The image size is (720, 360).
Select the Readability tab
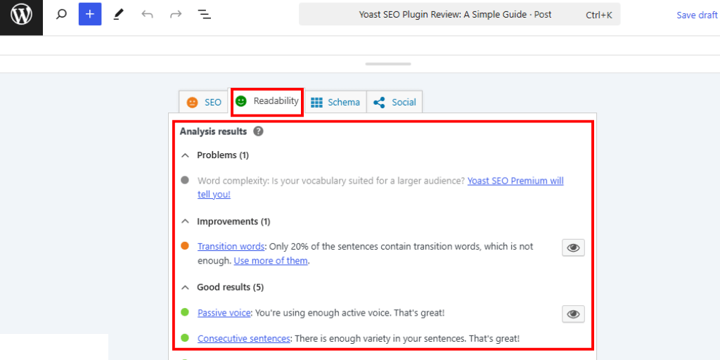[266, 101]
